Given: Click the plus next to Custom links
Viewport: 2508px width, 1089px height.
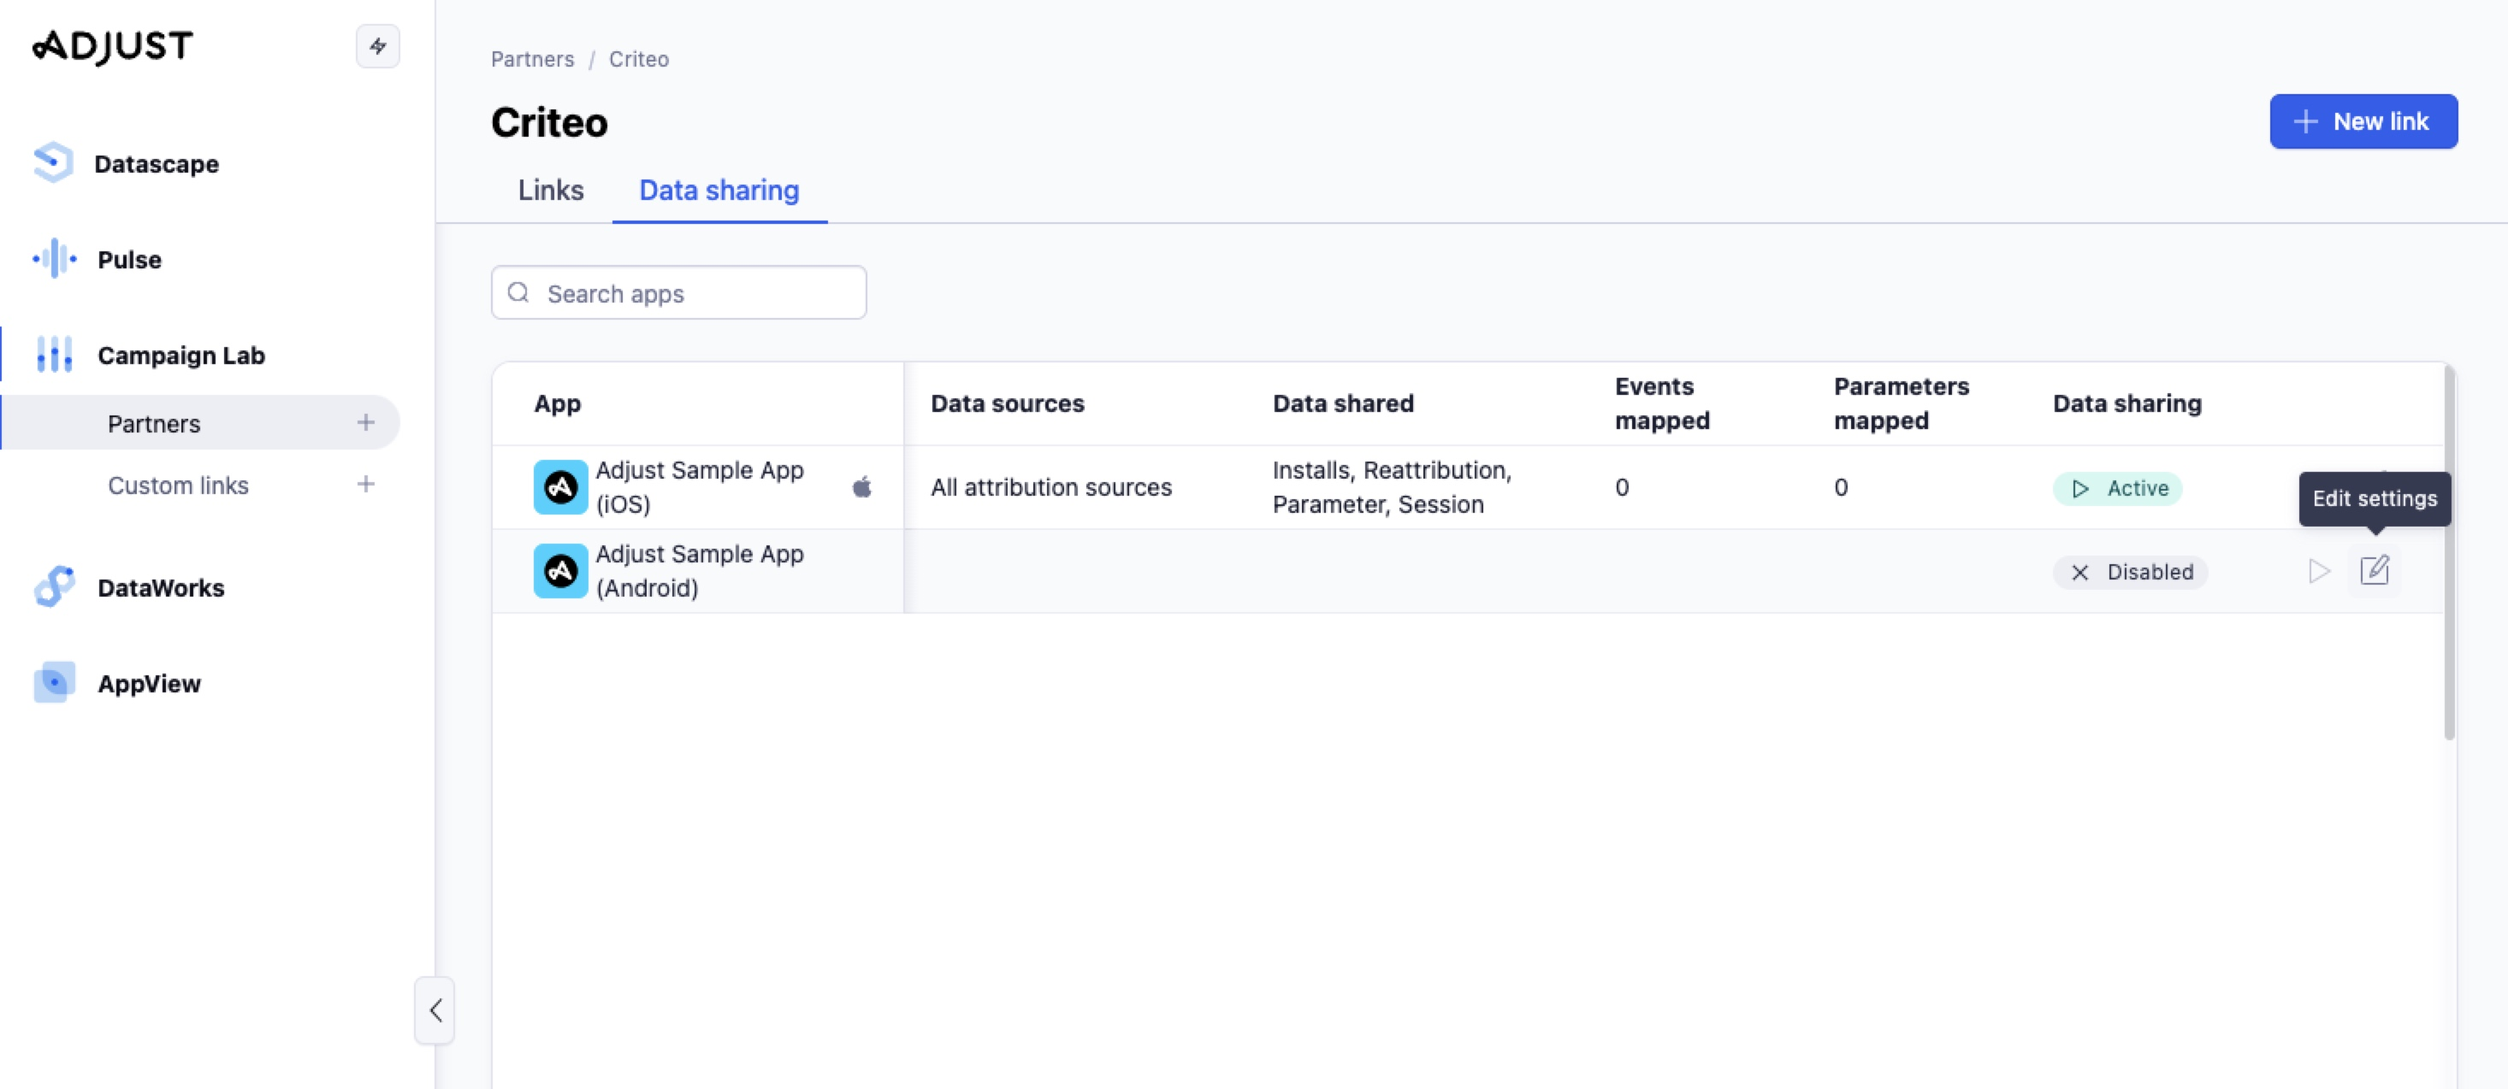Looking at the screenshot, I should [366, 484].
